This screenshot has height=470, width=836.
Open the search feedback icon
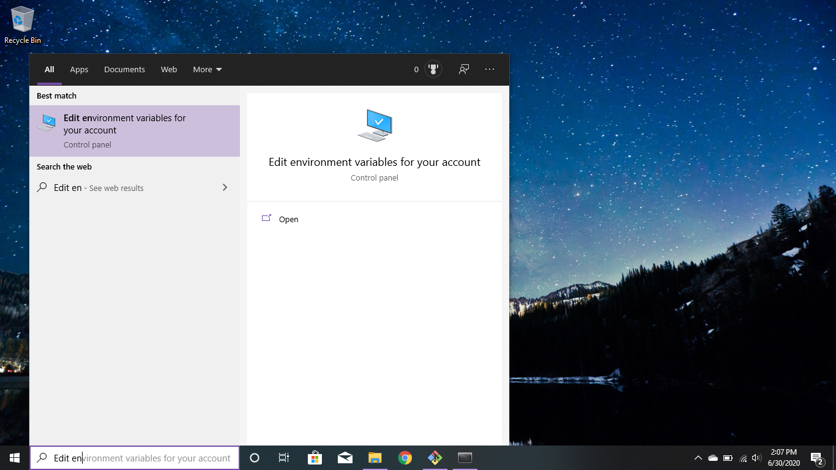coord(464,70)
